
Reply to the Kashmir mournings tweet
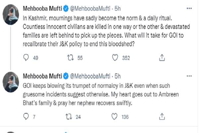[28, 58]
